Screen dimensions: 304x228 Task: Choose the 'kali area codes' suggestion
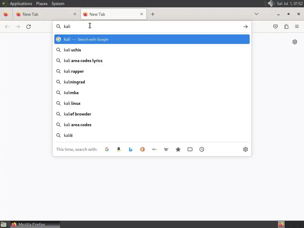tap(152, 125)
